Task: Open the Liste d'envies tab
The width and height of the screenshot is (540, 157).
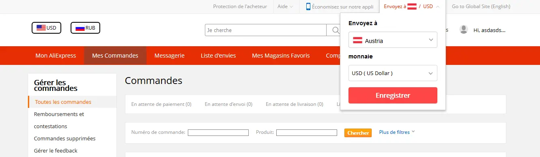Action: [218, 56]
